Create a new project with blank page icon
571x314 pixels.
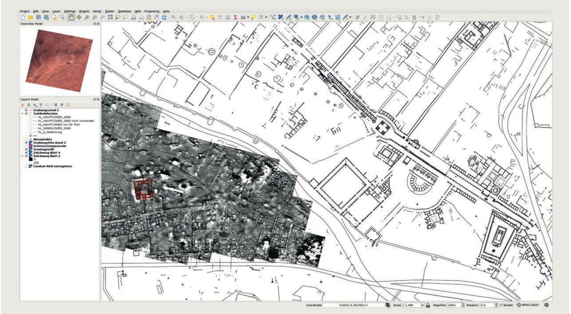point(23,18)
